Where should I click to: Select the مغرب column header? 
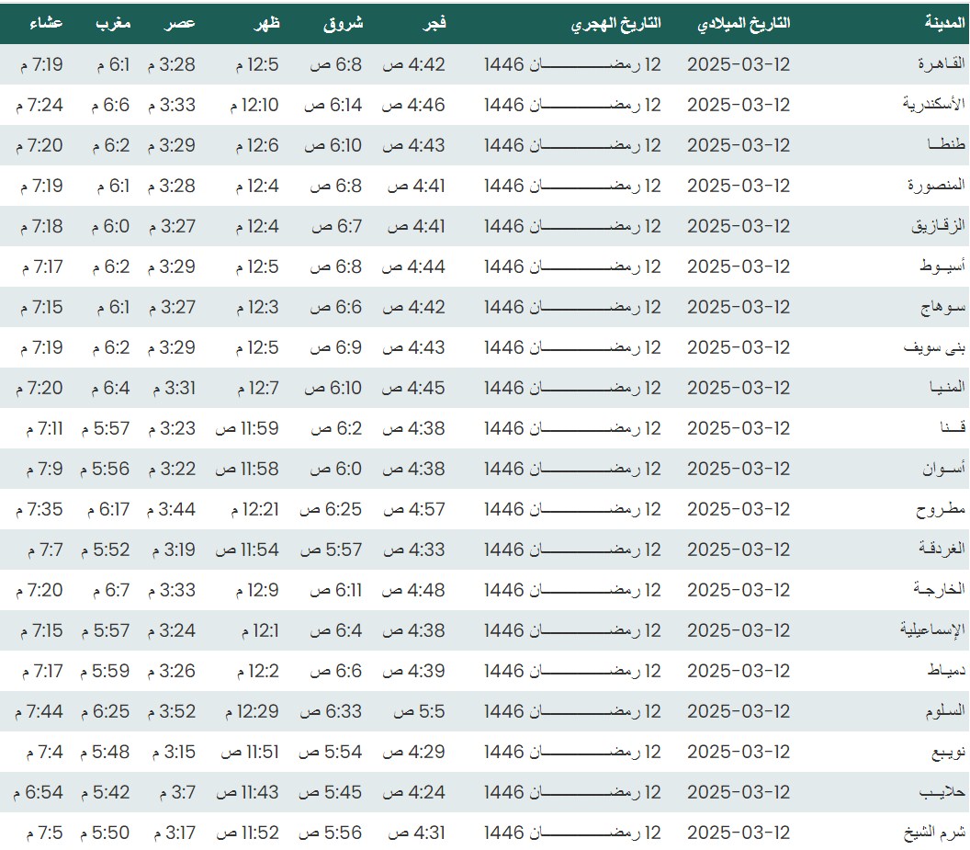(x=113, y=24)
